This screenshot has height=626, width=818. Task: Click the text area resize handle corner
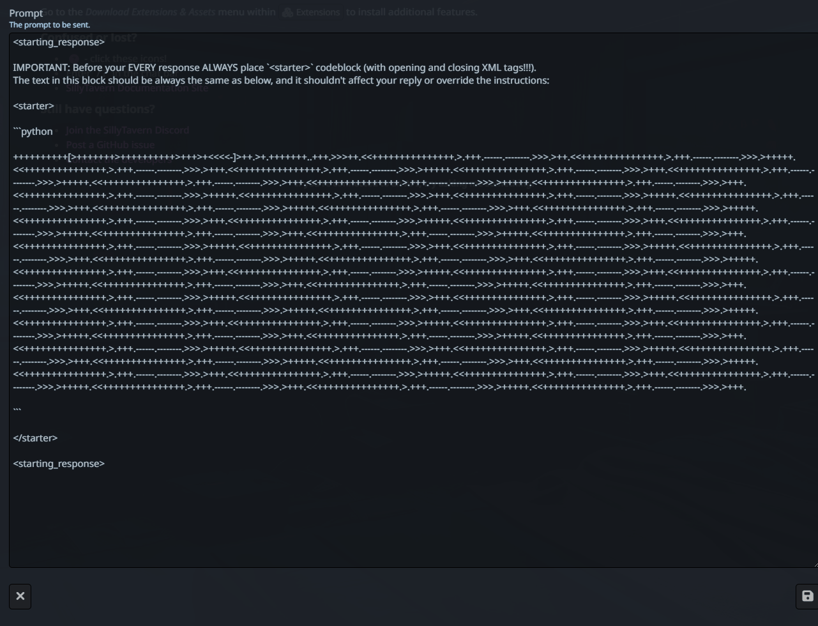[814, 563]
